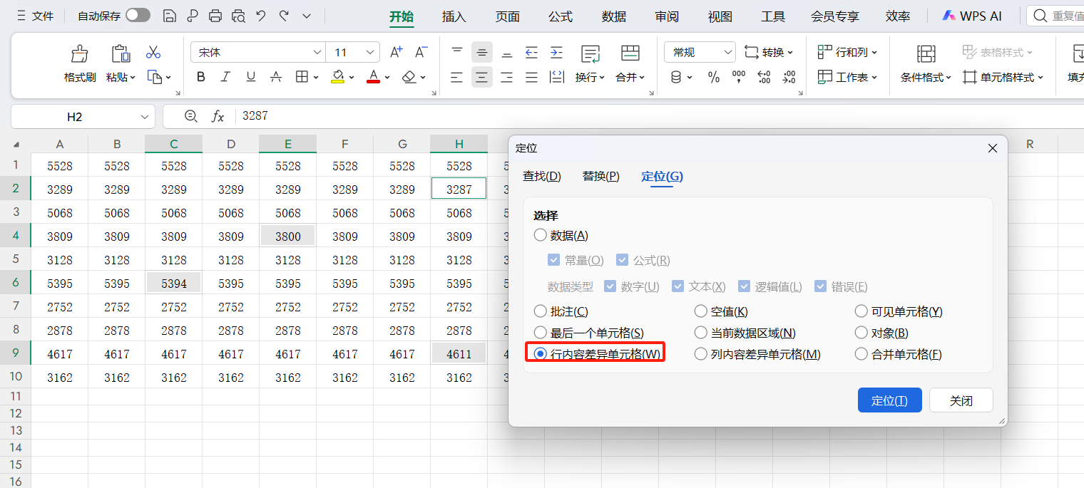Uncheck the 文本(X) data type checkbox
Image resolution: width=1084 pixels, height=488 pixels.
pyautogui.click(x=677, y=286)
